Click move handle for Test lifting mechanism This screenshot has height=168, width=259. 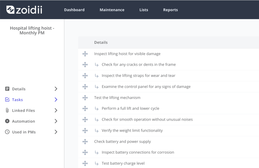pos(85,98)
